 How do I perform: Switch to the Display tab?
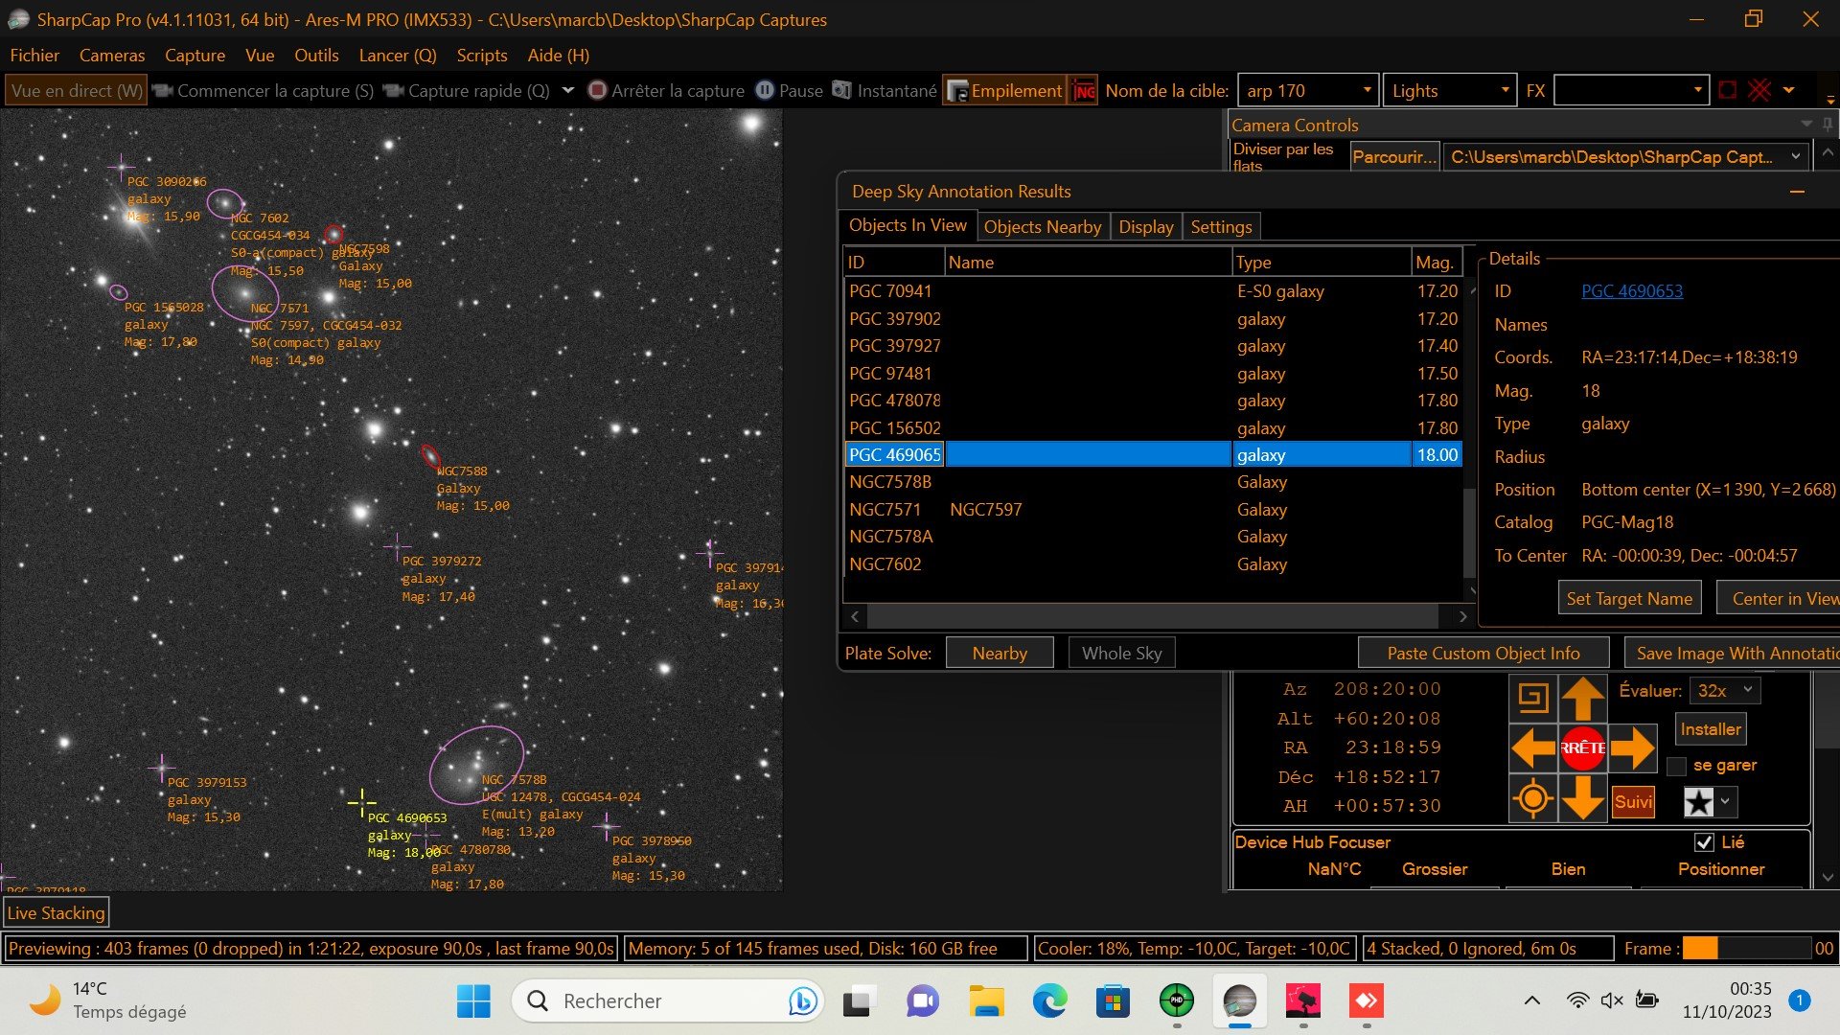pyautogui.click(x=1145, y=227)
